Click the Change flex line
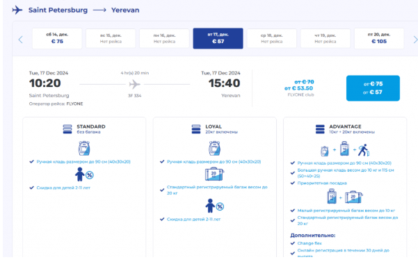The height and width of the screenshot is (262, 418). click(x=310, y=243)
